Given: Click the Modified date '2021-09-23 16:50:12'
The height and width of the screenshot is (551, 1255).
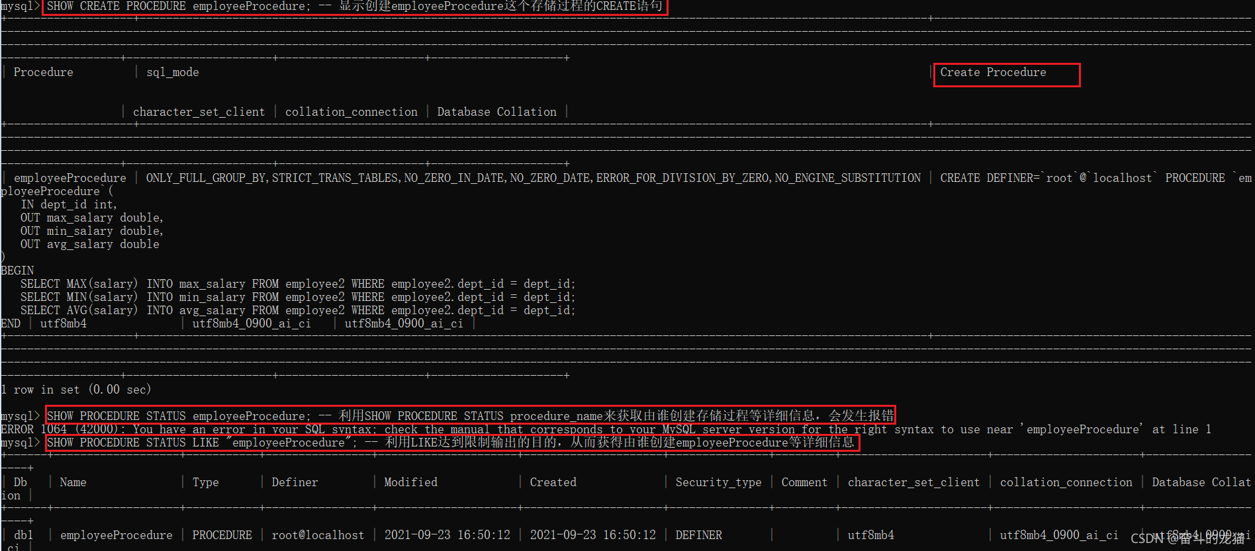Looking at the screenshot, I should click(x=447, y=535).
